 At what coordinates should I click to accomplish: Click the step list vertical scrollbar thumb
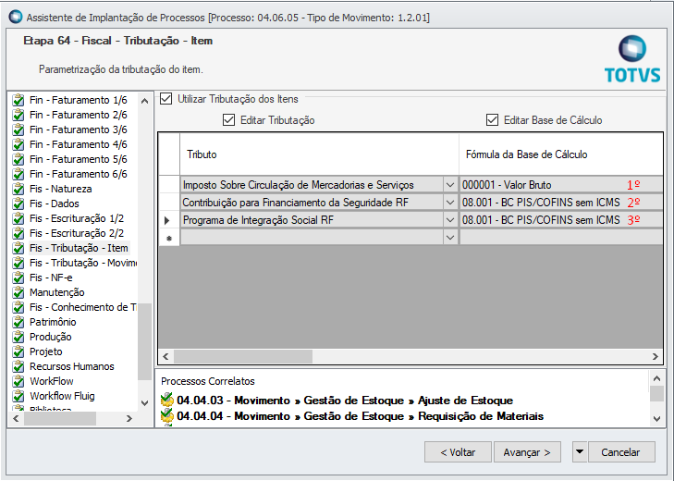145,341
